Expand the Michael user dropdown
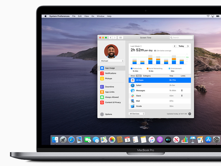This screenshot has width=221, height=166. point(112,61)
